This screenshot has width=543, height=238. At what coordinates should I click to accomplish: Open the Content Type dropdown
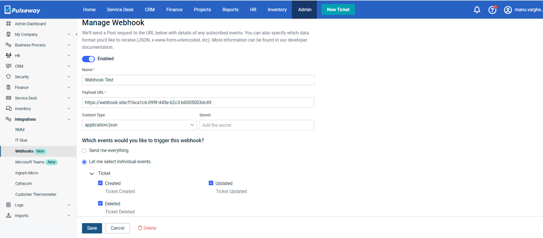coord(139,125)
